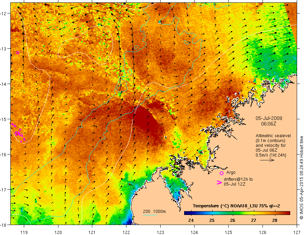Click the longitude axis label 127
The image size is (304, 235).
(297, 232)
